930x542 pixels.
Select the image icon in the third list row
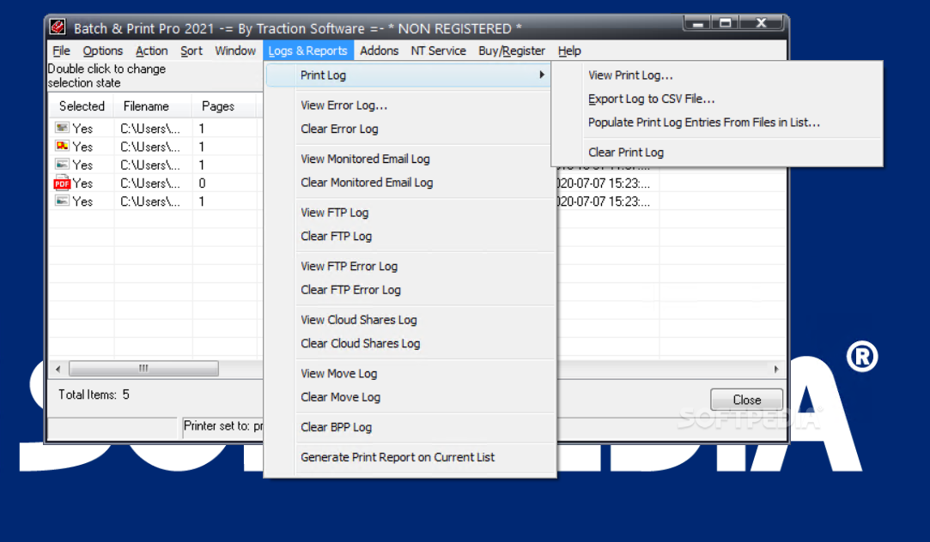(x=62, y=164)
